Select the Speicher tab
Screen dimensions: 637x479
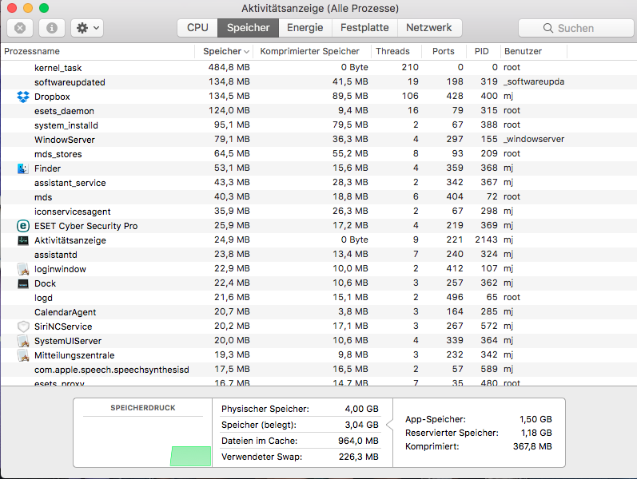(249, 28)
